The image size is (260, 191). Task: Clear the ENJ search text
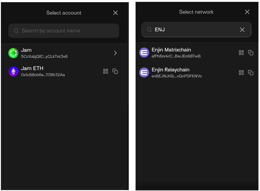tap(242, 30)
